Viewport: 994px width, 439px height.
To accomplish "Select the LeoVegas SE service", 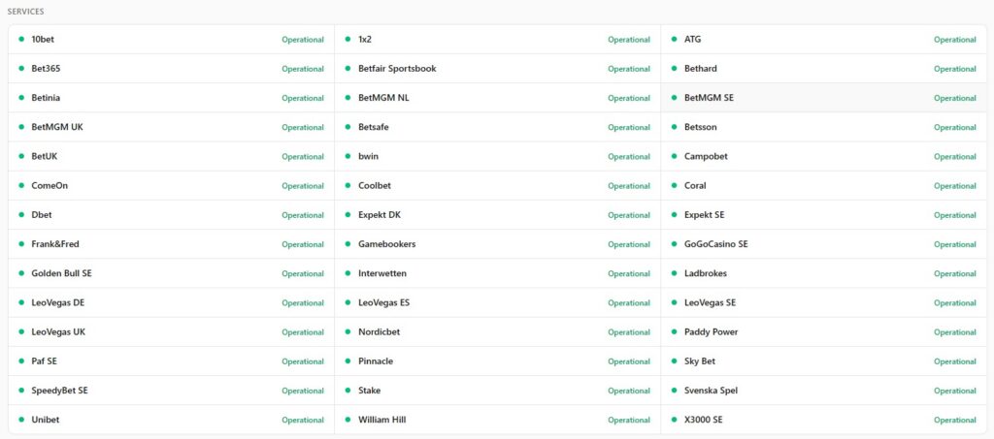I will click(824, 302).
